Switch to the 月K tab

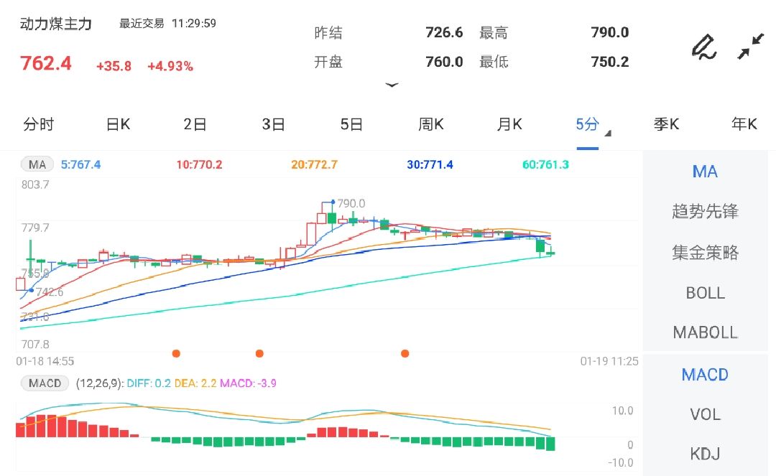(x=509, y=124)
